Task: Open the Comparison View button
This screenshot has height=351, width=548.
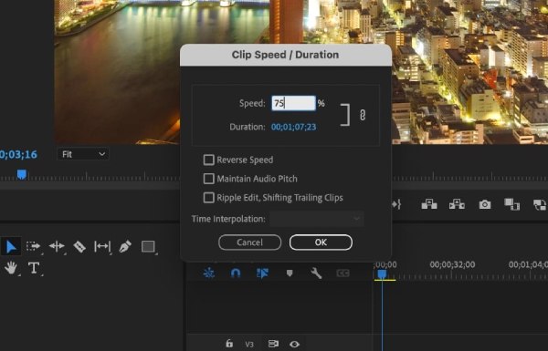Action: [511, 204]
